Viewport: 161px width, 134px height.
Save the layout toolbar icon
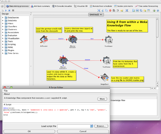(137, 10)
